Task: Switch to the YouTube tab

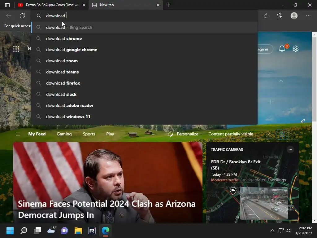Action: (x=49, y=5)
